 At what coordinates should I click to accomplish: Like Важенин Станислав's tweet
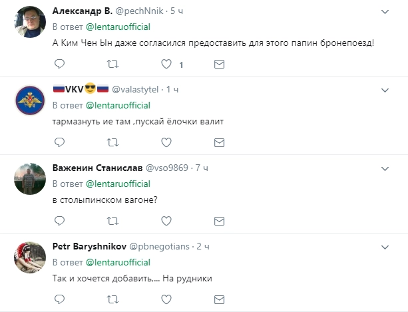[x=167, y=220]
